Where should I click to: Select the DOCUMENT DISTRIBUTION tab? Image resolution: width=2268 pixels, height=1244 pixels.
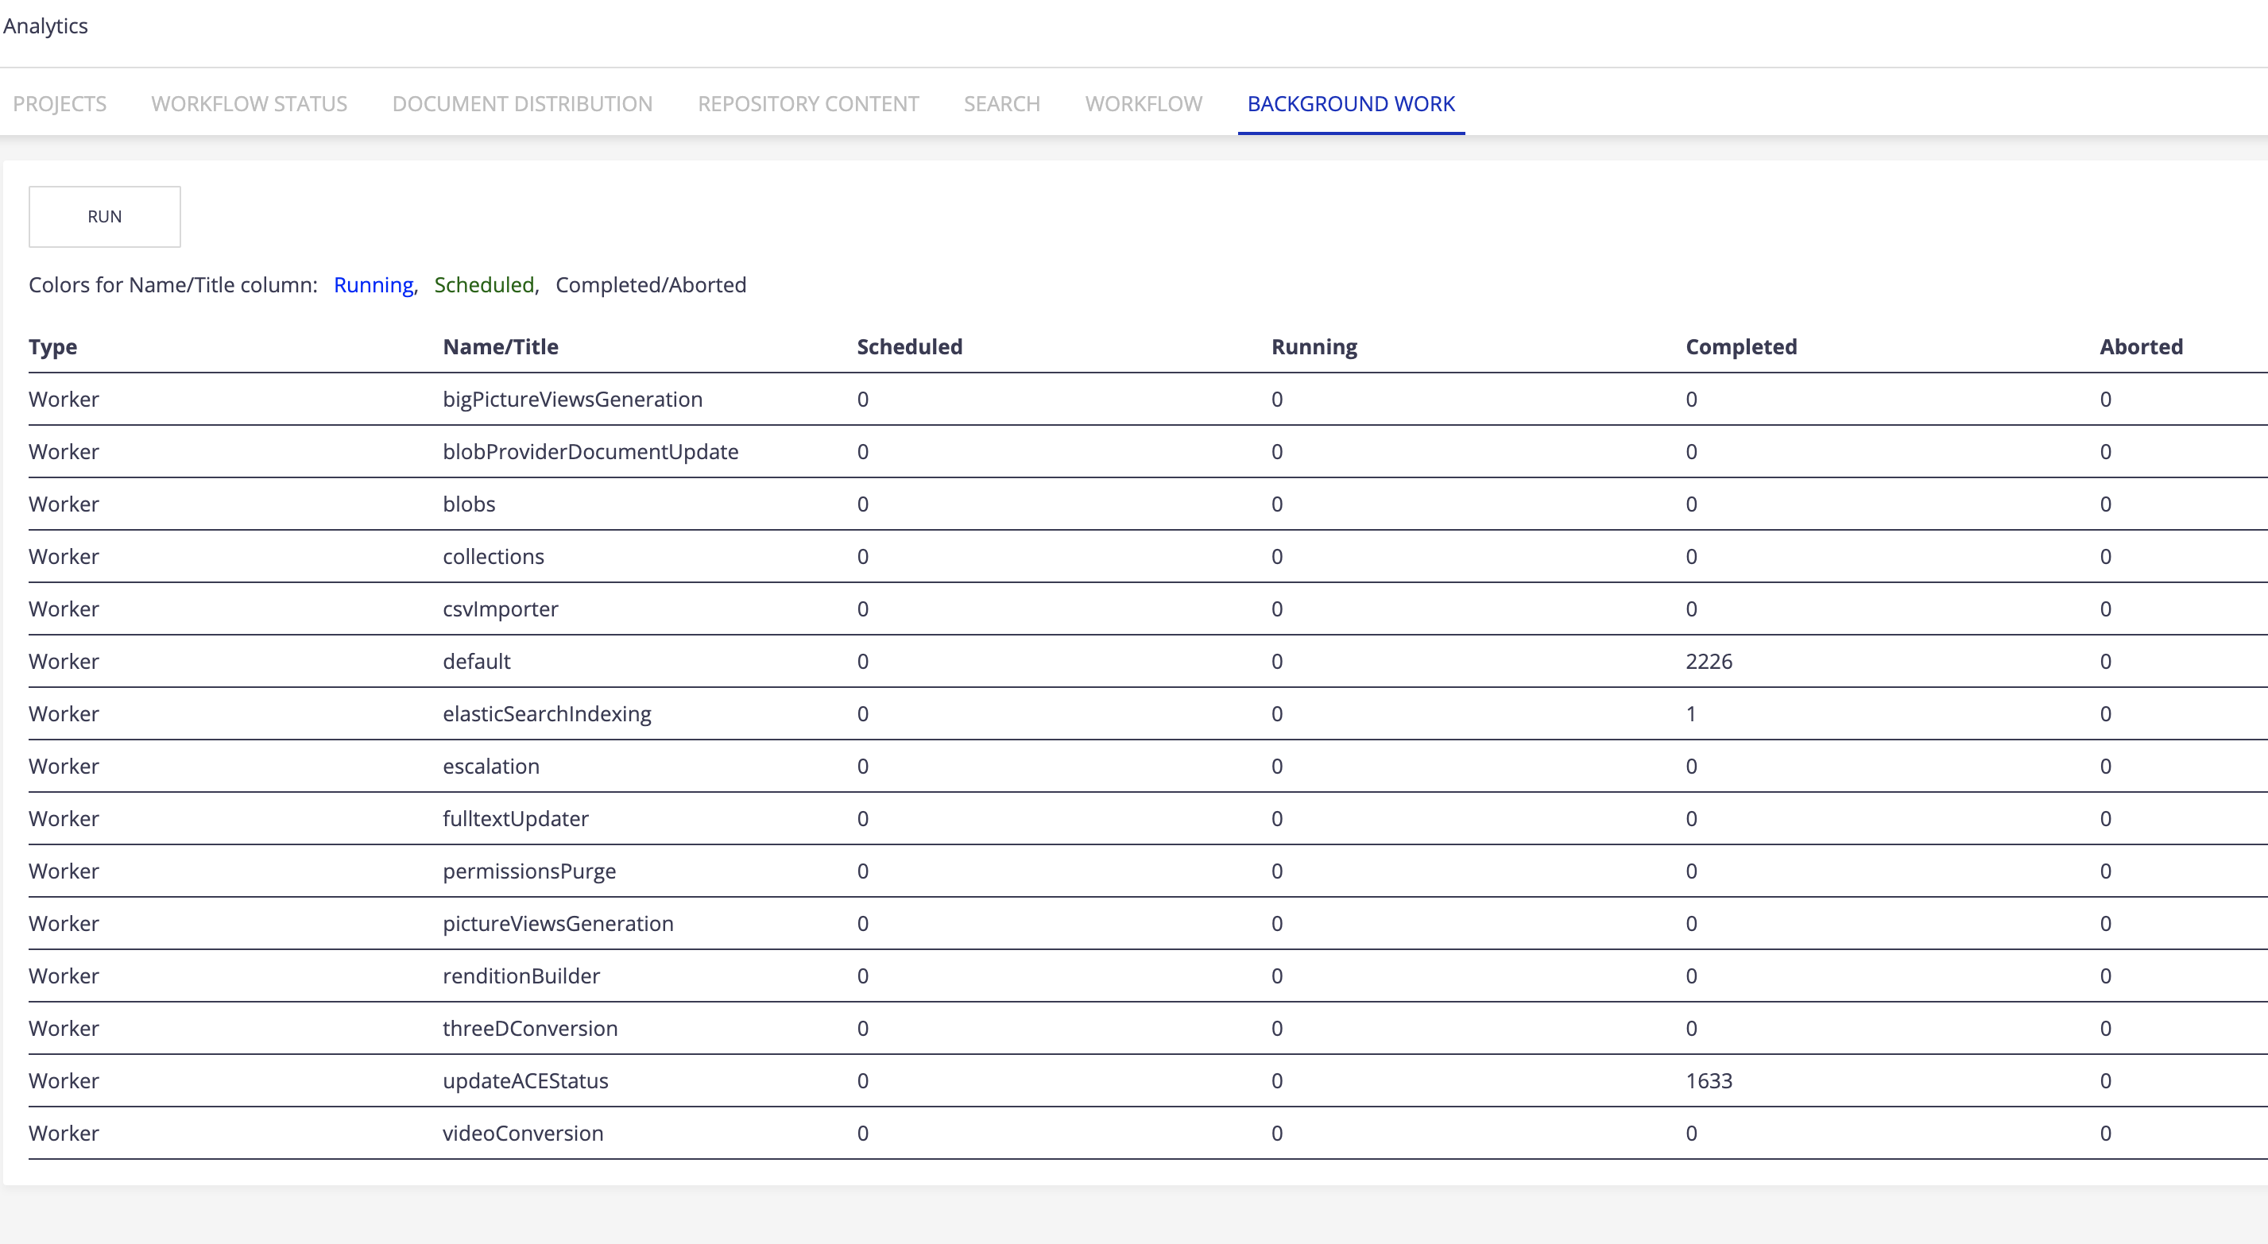click(521, 103)
